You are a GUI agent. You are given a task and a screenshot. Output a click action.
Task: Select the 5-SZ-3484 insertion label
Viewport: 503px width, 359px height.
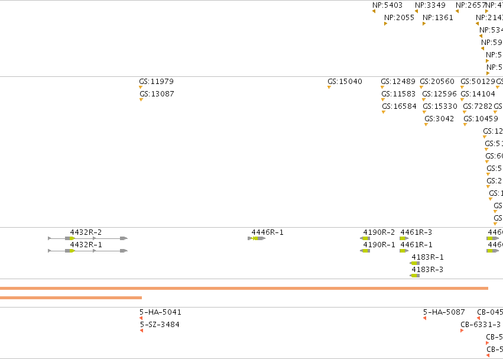(160, 325)
